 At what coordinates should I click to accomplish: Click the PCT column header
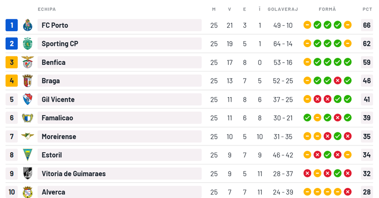pos(367,9)
